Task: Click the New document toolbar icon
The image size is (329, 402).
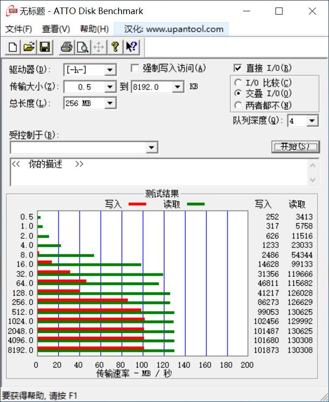Action: point(13,47)
